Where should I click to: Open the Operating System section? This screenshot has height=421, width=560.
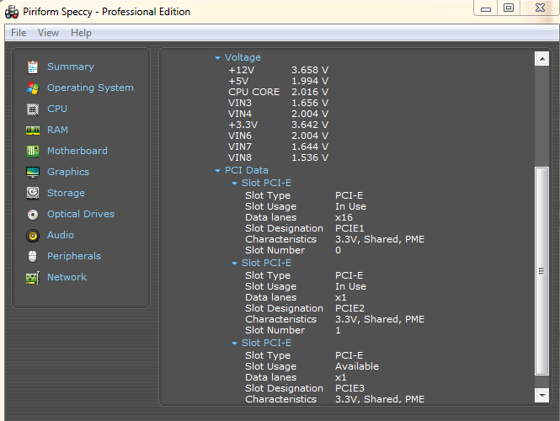90,88
